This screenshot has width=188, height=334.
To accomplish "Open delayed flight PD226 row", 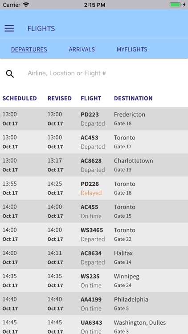I will click(94, 188).
